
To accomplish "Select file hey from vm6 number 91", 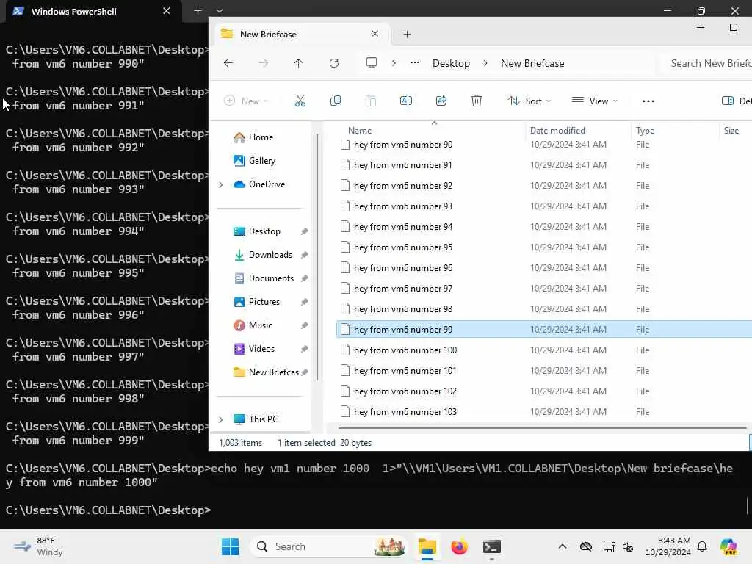I will pyautogui.click(x=544, y=165).
